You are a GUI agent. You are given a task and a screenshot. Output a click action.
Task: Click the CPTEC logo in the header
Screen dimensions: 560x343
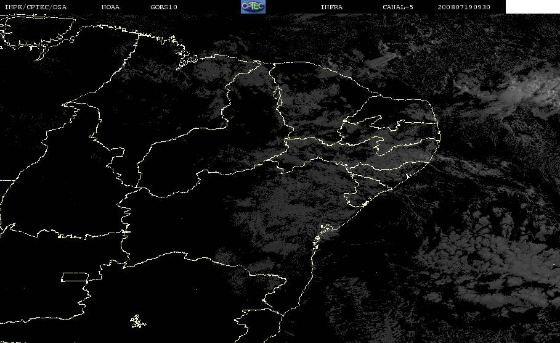click(x=253, y=7)
